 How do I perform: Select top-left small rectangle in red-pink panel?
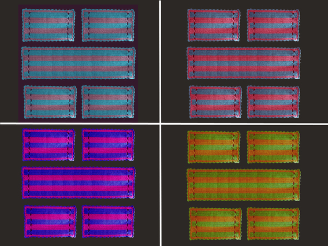214,25
